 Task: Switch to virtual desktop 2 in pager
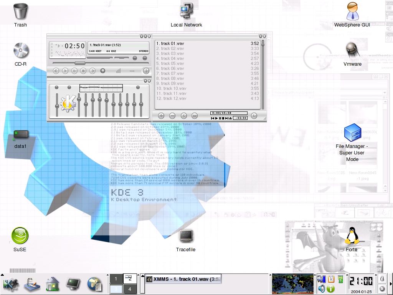pyautogui.click(x=130, y=278)
